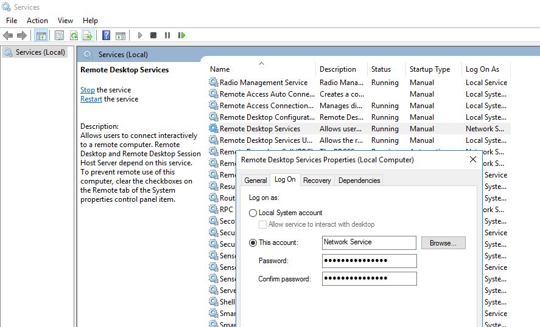Screen dimensions: 540x327
Task: Tick Allow service to interact with desktop
Action: 262,224
